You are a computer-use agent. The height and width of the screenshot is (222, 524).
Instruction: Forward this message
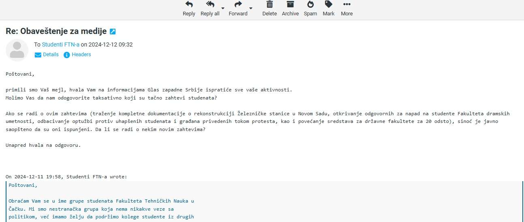coord(238,8)
